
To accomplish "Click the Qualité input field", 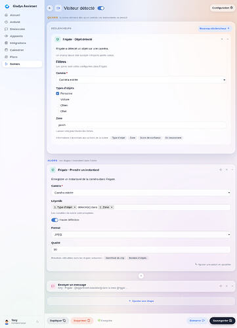I will pyautogui.click(x=141, y=249).
